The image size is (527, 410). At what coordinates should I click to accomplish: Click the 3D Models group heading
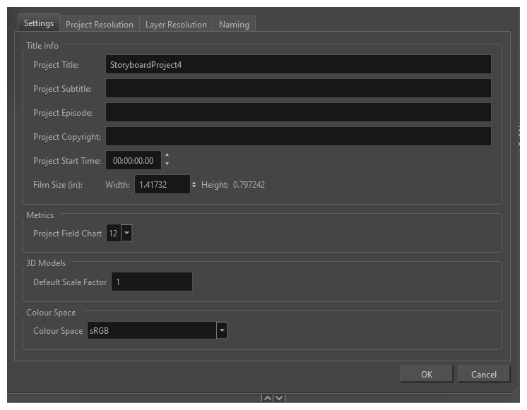tap(46, 263)
